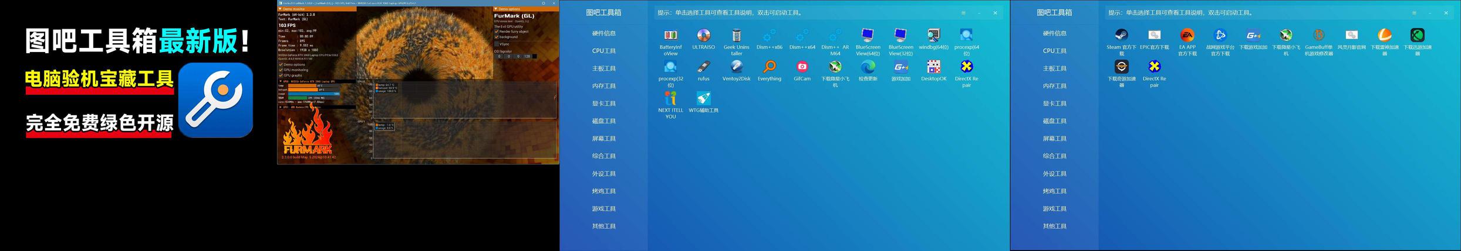Click the EA APP 官方下载 icon
The height and width of the screenshot is (251, 1461).
1187,36
